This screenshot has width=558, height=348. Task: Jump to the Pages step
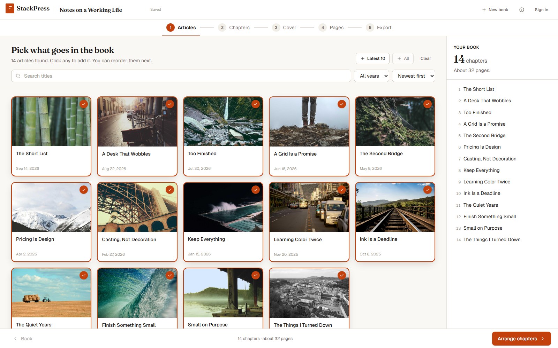click(331, 27)
